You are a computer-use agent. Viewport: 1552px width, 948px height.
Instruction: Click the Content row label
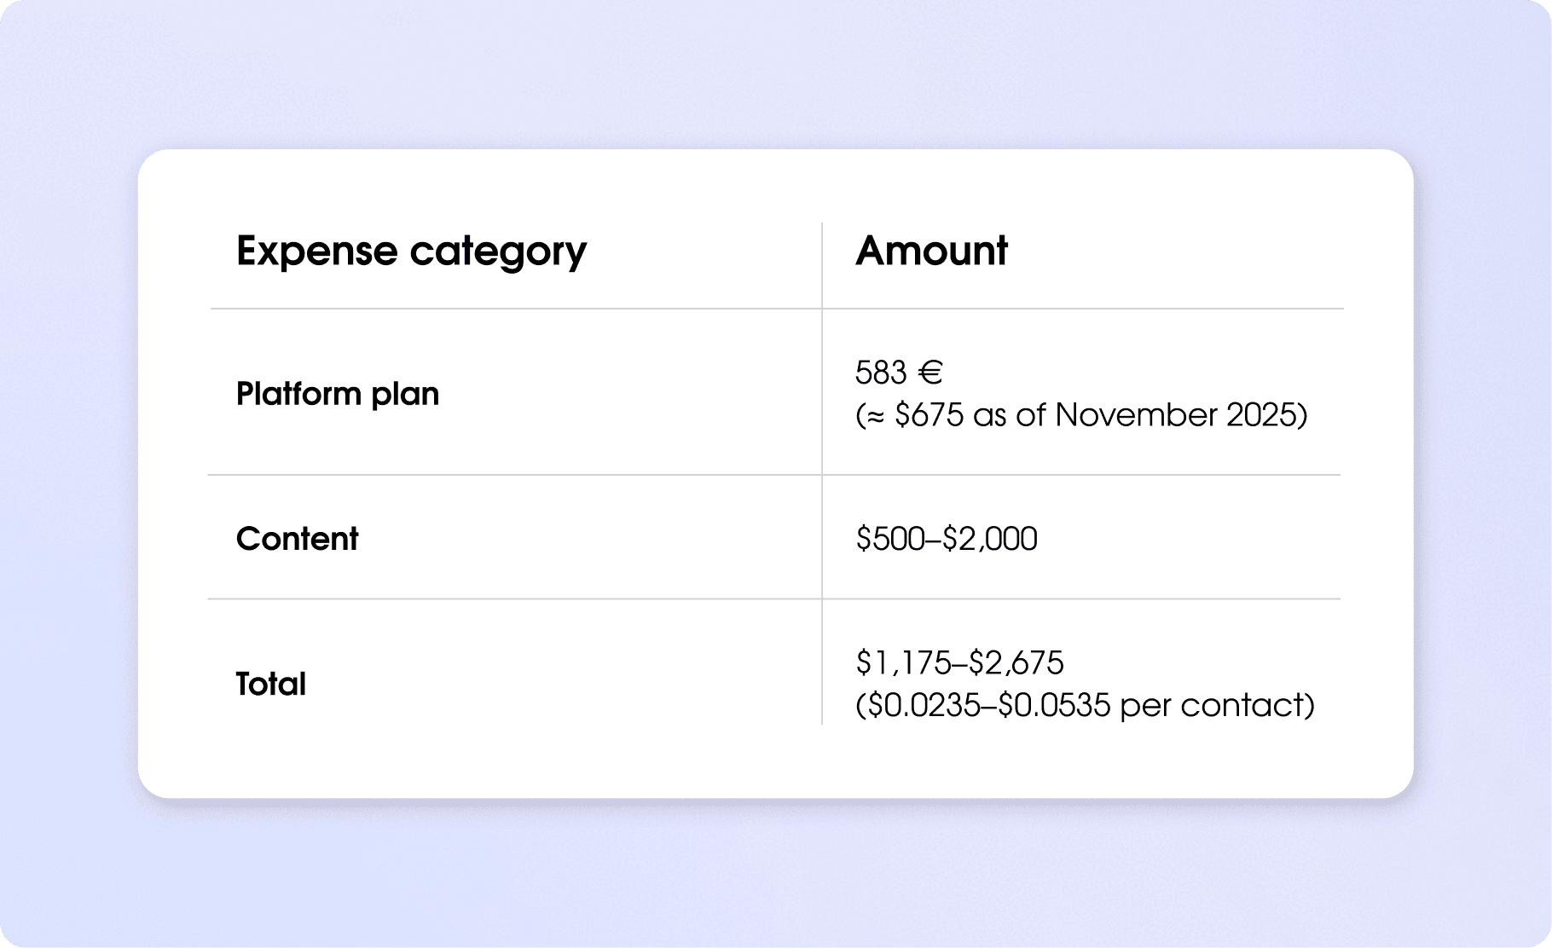coord(297,539)
